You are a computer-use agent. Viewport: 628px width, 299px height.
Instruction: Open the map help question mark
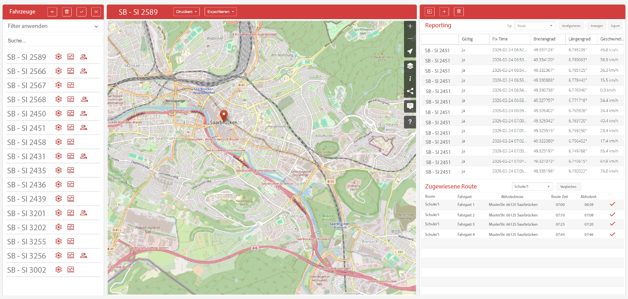point(410,122)
